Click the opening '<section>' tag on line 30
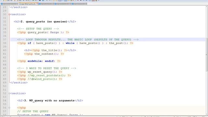This screenshot has width=208, height=117. click(x=18, y=14)
